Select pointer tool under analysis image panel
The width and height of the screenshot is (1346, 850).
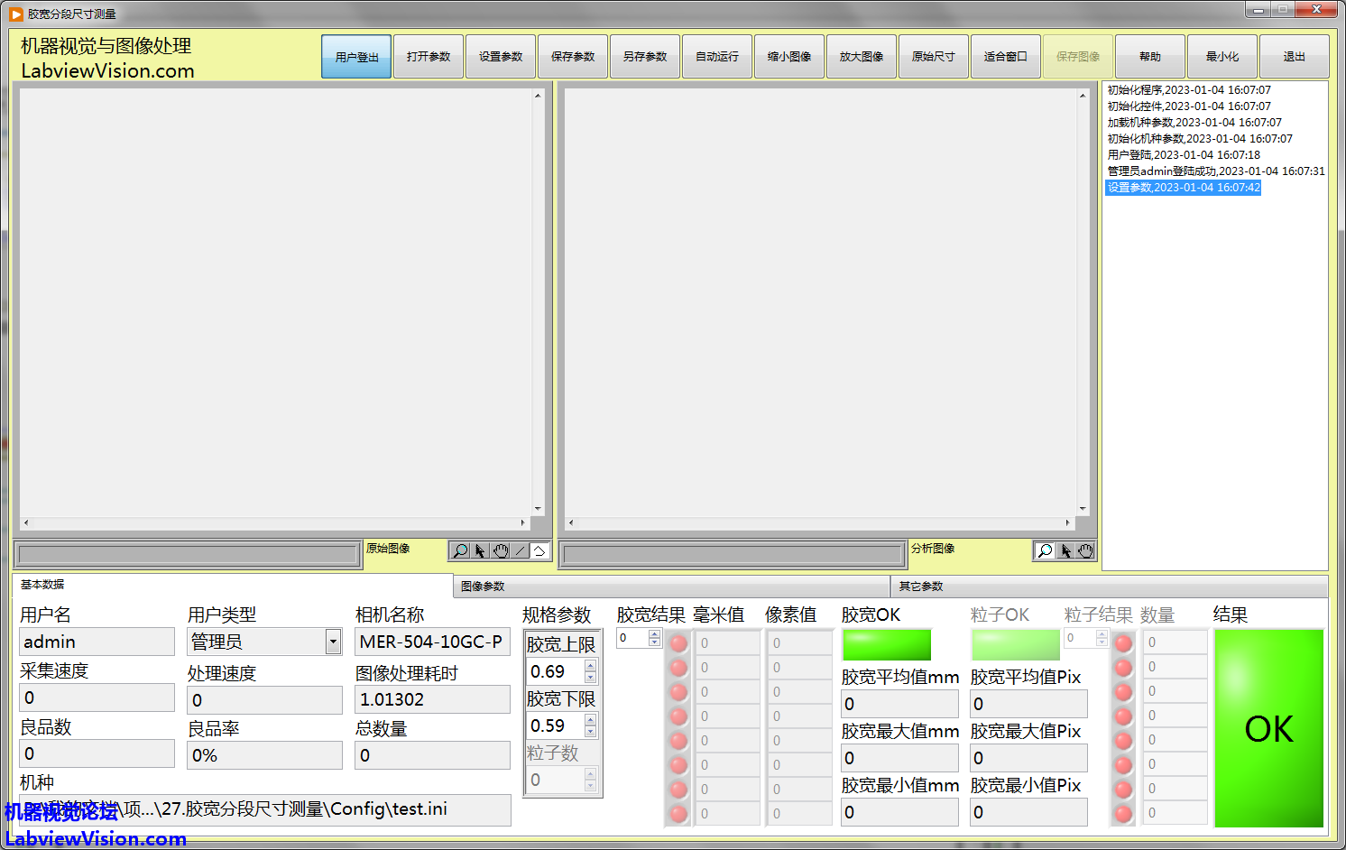[1065, 550]
